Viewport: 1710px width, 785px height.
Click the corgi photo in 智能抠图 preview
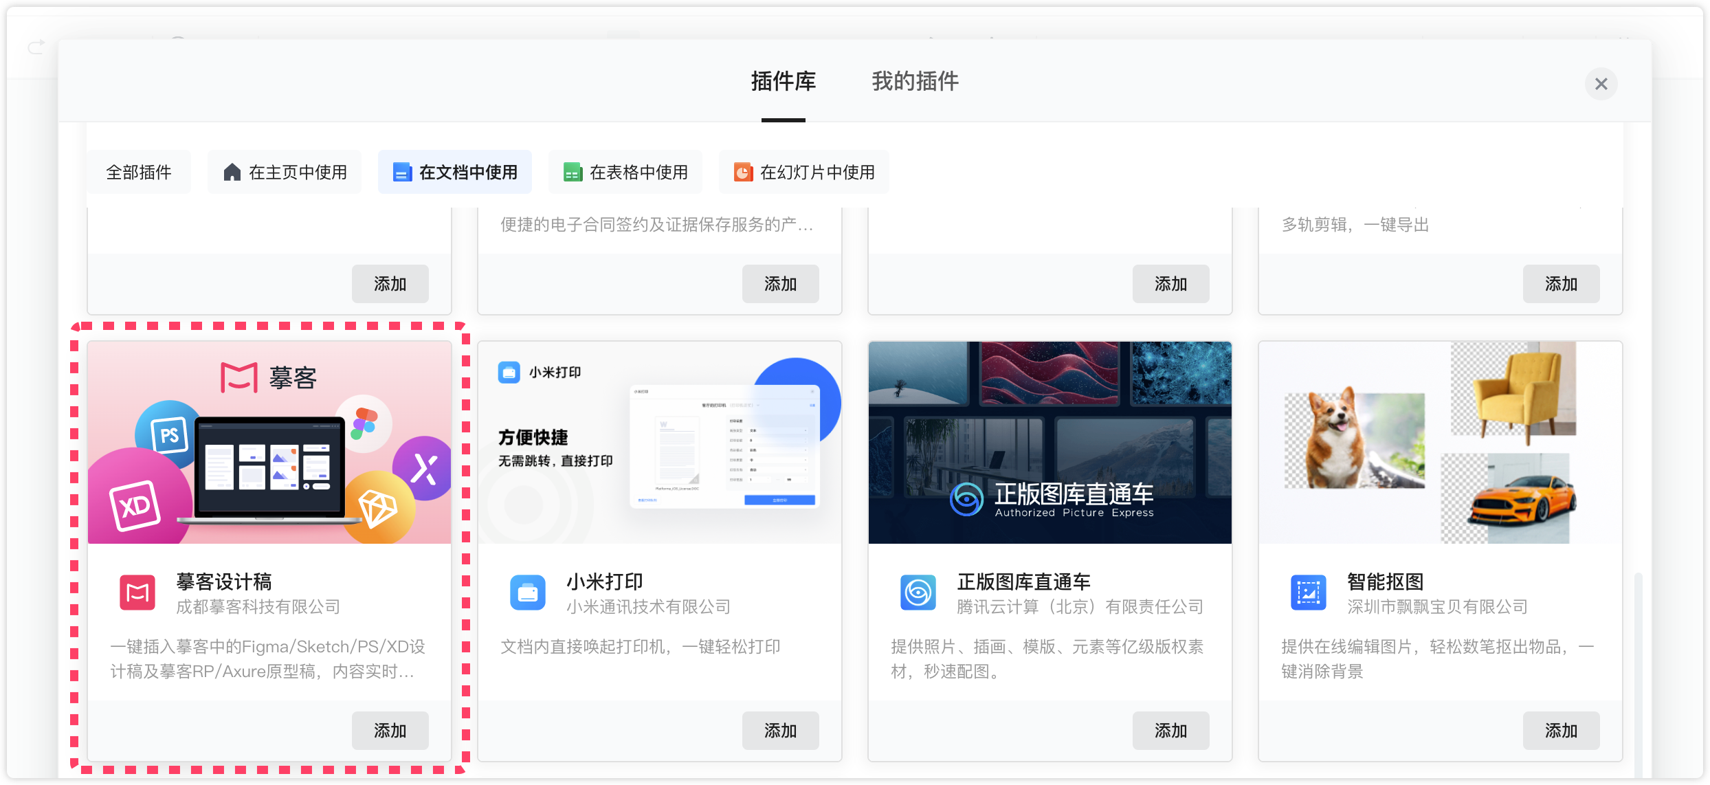[1355, 440]
